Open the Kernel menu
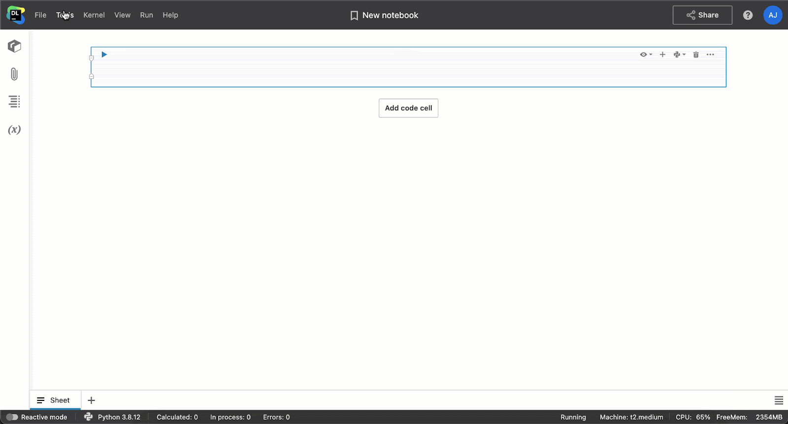This screenshot has height=424, width=788. (x=94, y=15)
